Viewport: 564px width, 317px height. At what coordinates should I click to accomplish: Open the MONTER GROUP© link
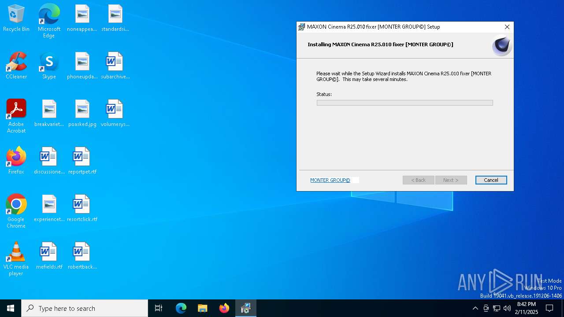click(330, 180)
